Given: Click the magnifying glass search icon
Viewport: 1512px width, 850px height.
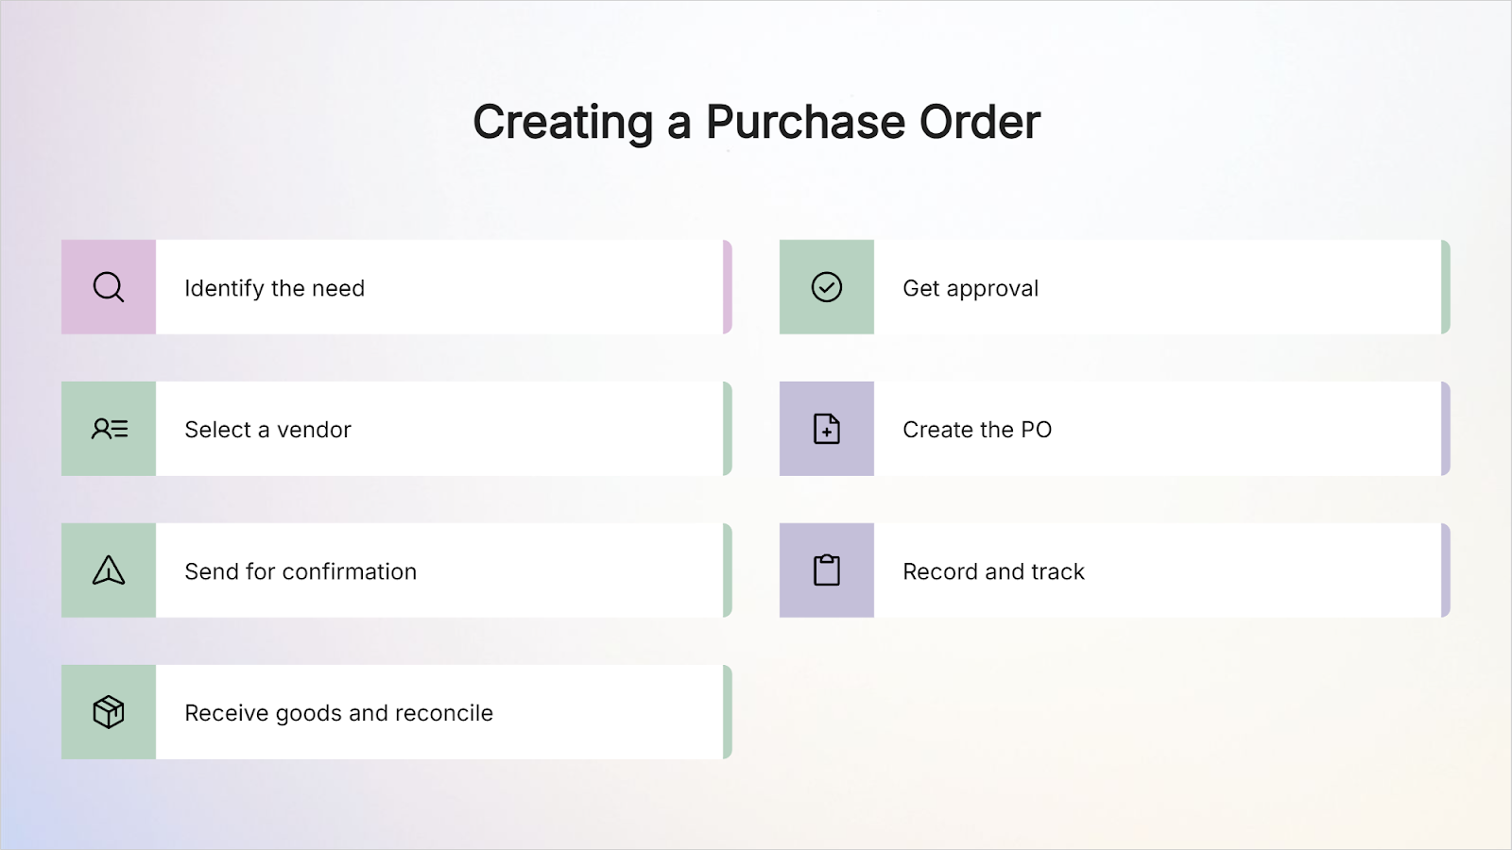Looking at the screenshot, I should pos(109,287).
